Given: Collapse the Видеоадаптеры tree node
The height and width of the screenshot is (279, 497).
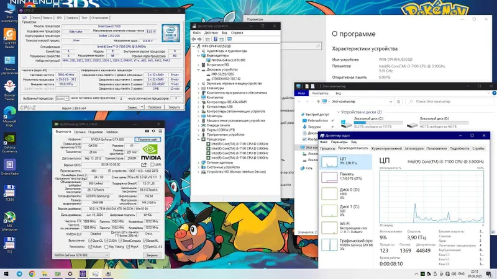Looking at the screenshot, I should tap(199, 55).
